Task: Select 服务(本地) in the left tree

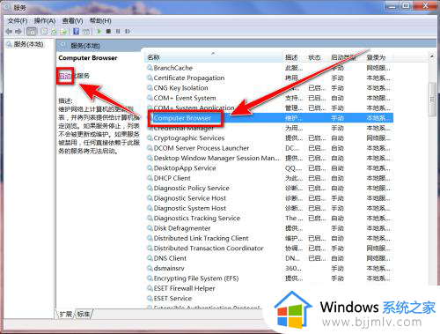Action: pyautogui.click(x=28, y=44)
